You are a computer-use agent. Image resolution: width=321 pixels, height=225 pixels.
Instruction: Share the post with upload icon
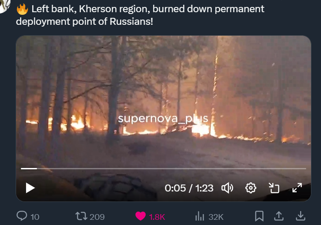[279, 216]
